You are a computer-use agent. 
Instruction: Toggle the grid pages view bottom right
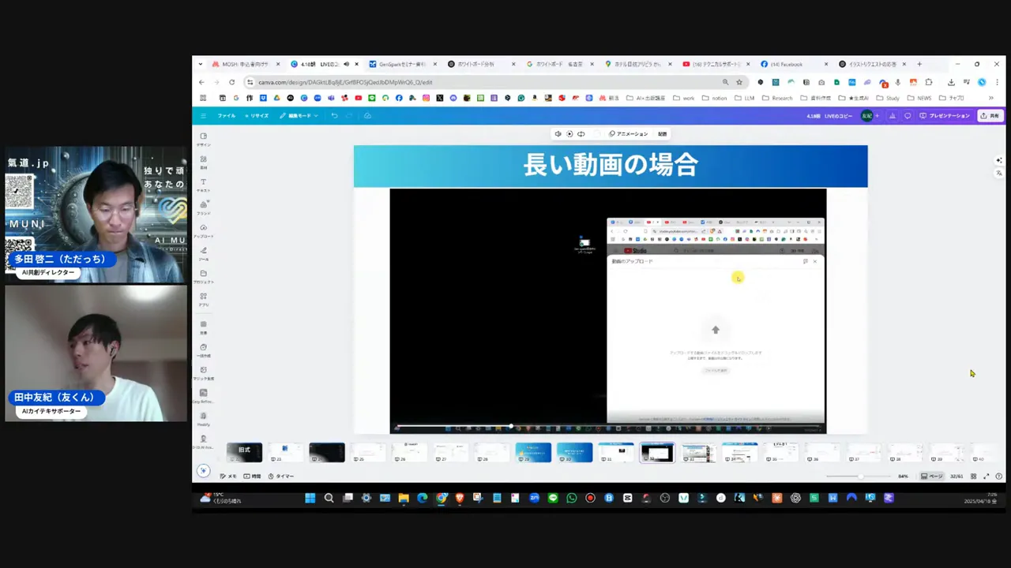[973, 476]
